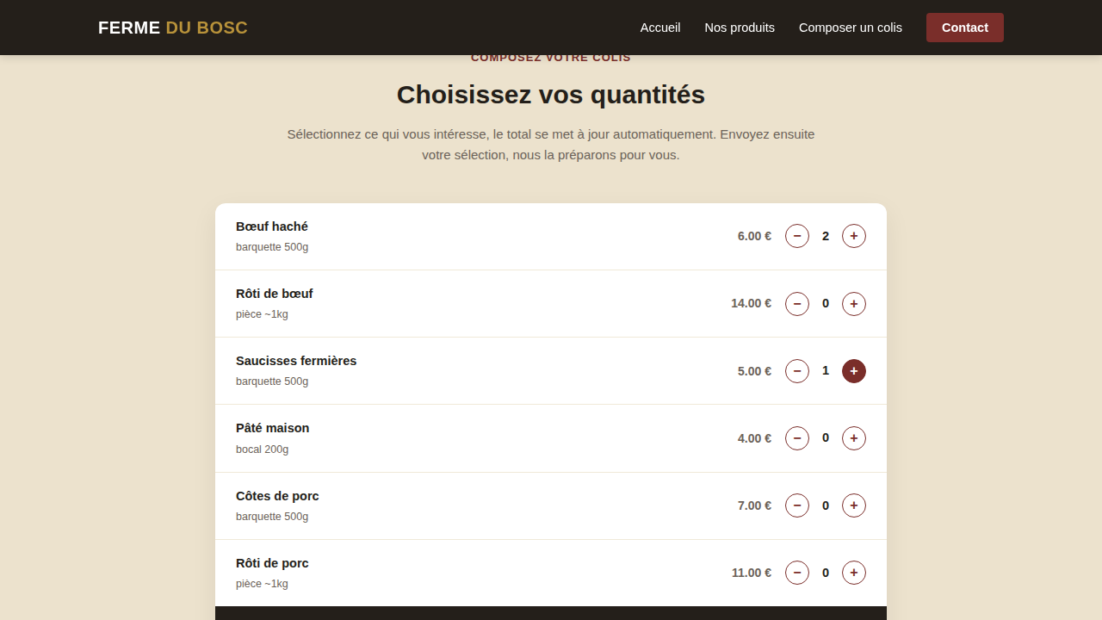Add one Côtes de porc

(854, 505)
